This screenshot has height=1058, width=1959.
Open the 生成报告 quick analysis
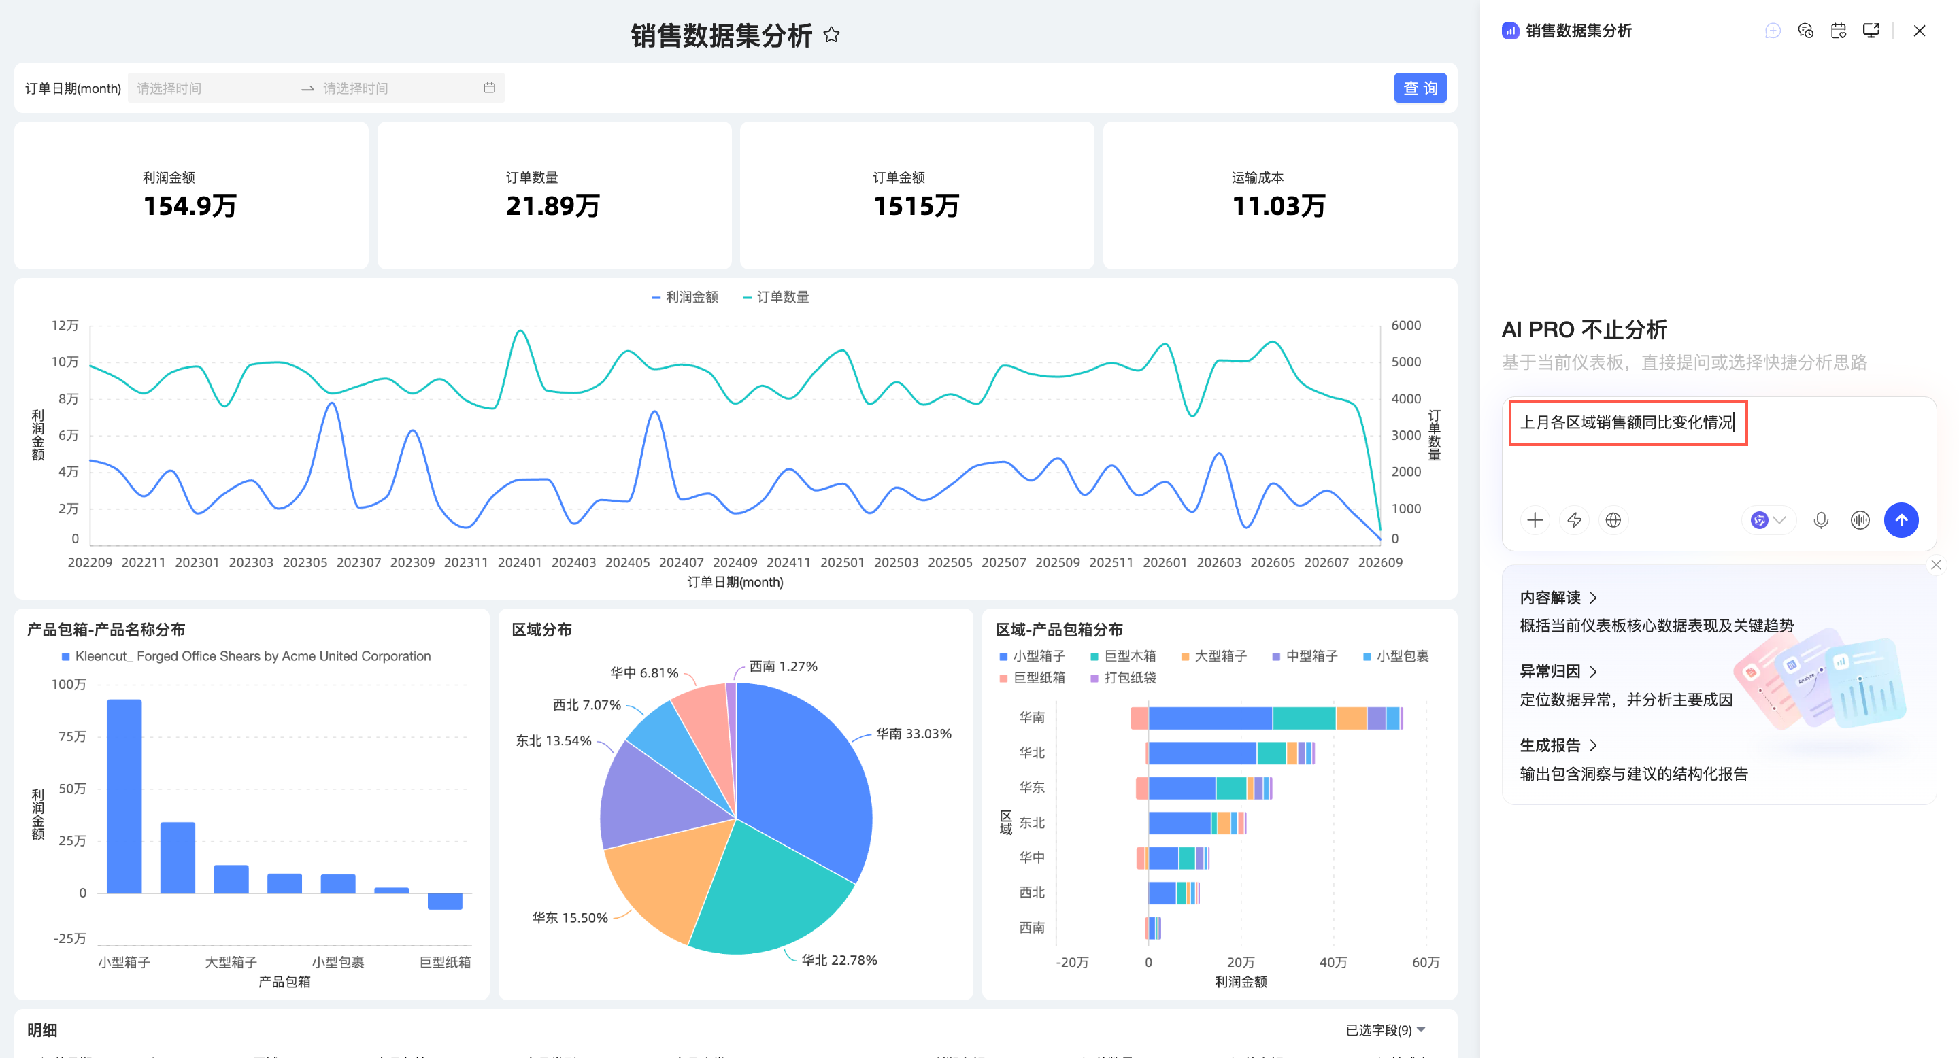point(1558,745)
